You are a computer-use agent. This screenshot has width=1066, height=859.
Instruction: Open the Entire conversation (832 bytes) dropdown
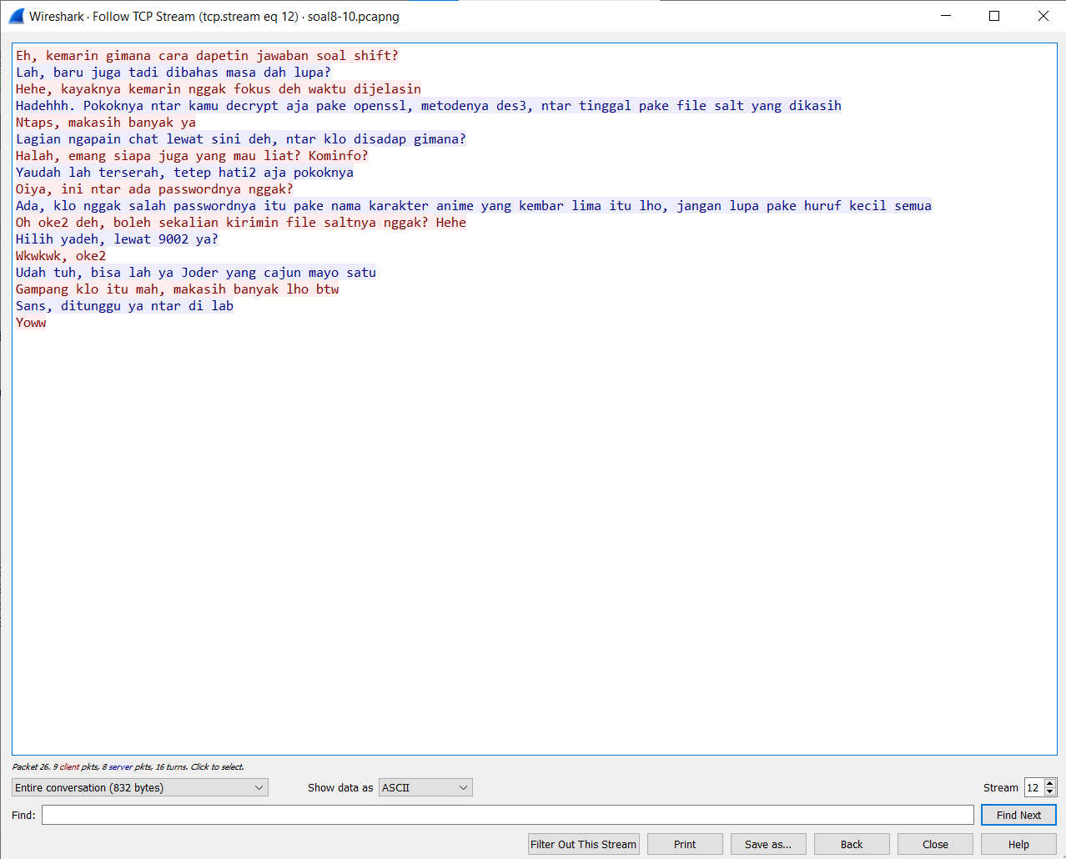click(x=140, y=787)
